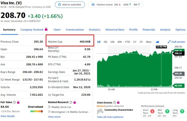Switch to the Statistics tab
This screenshot has width=187, height=121.
point(95,30)
